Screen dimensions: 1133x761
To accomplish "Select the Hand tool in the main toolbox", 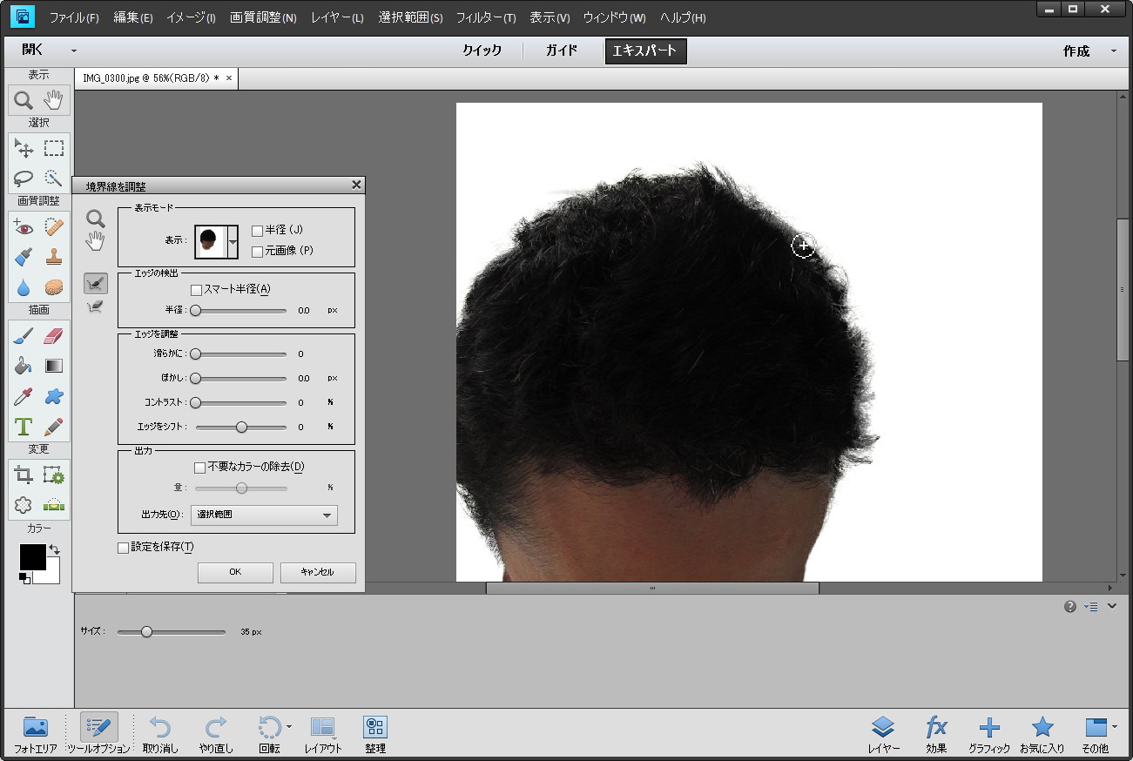I will pos(54,100).
